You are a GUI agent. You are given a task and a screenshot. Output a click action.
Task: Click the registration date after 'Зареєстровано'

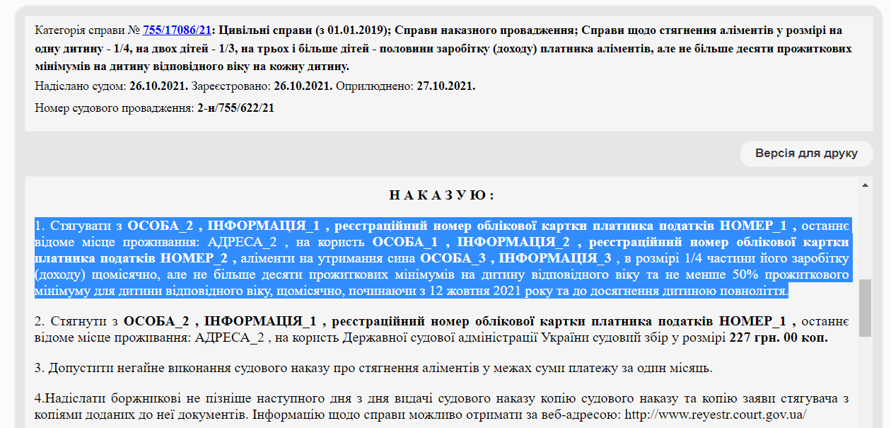[303, 86]
